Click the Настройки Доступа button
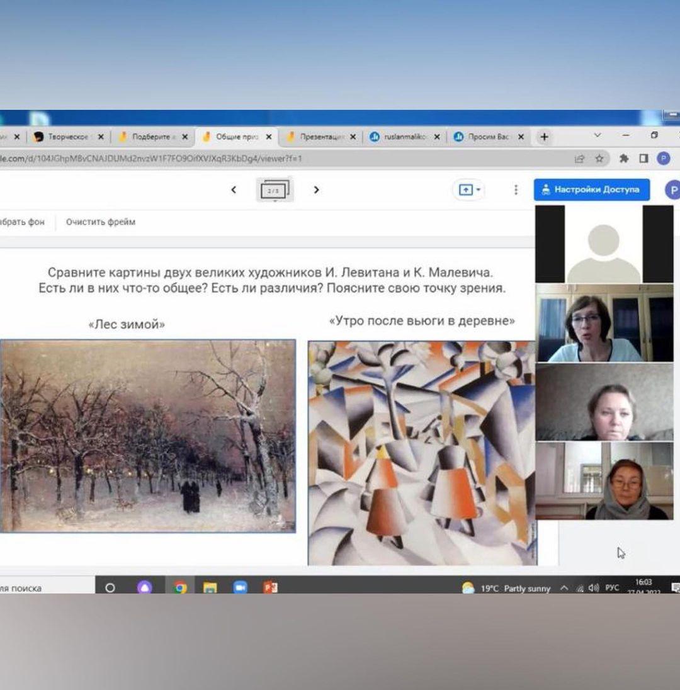The height and width of the screenshot is (690, 680). (591, 189)
